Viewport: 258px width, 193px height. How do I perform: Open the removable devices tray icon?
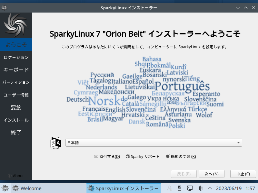[x=180, y=188]
